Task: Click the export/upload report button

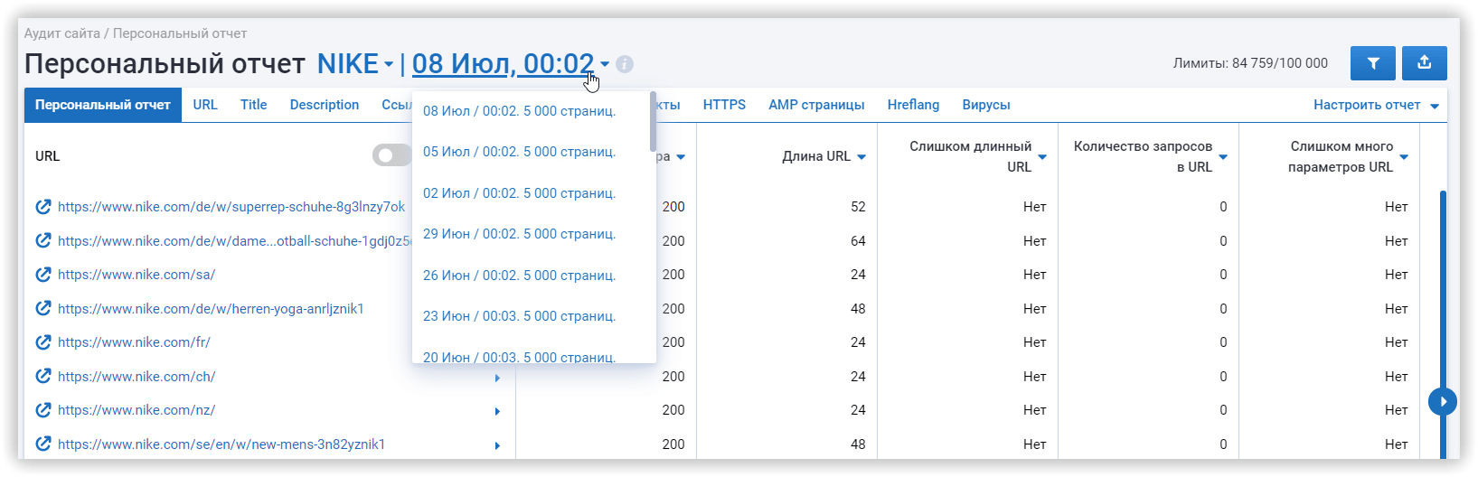Action: click(1424, 63)
